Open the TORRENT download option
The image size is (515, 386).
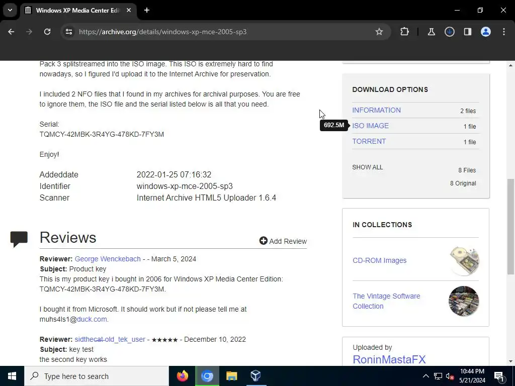coord(369,141)
